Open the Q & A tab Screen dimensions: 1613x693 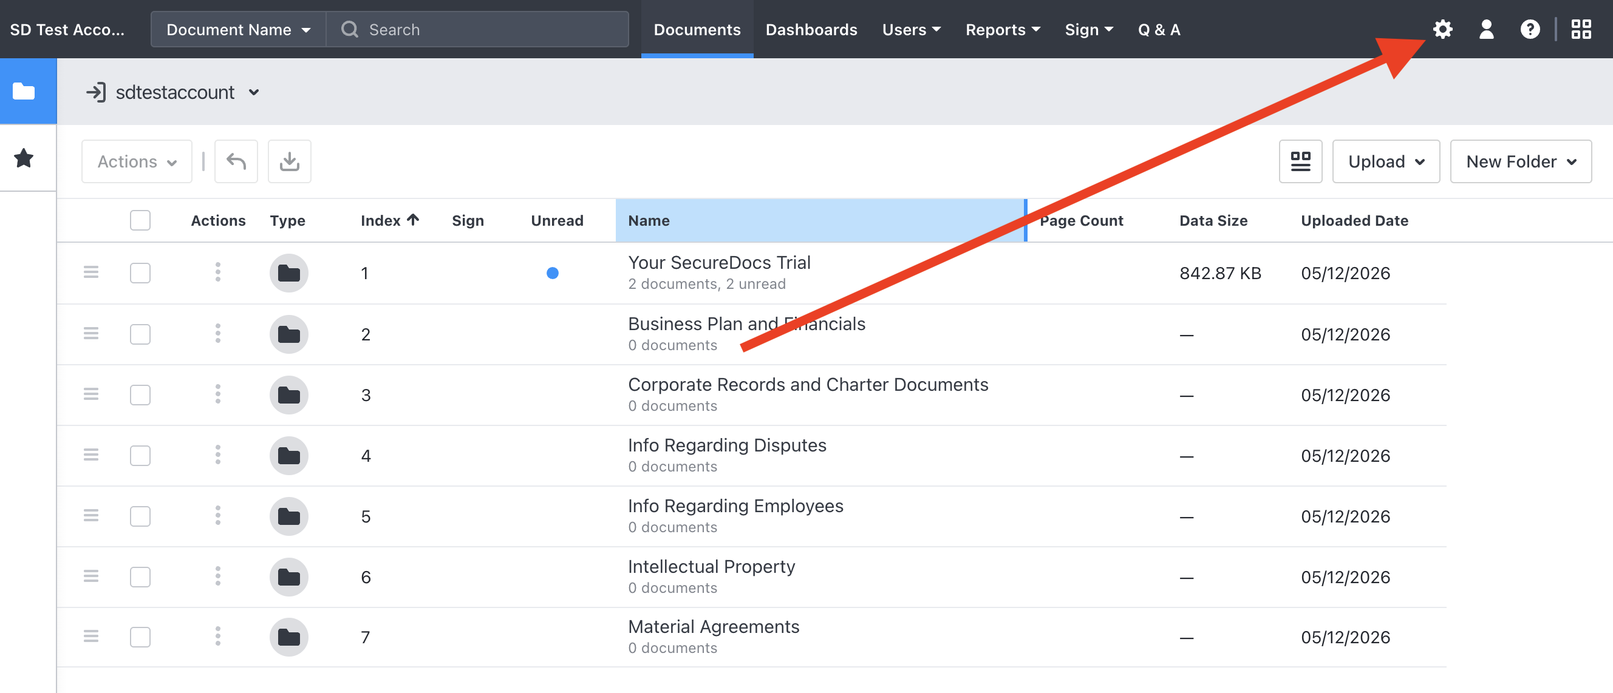(x=1159, y=29)
